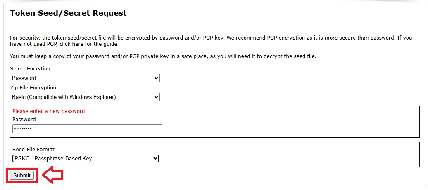Click the 'You must keep a copy' notice
This screenshot has height=190, width=428.
click(163, 56)
